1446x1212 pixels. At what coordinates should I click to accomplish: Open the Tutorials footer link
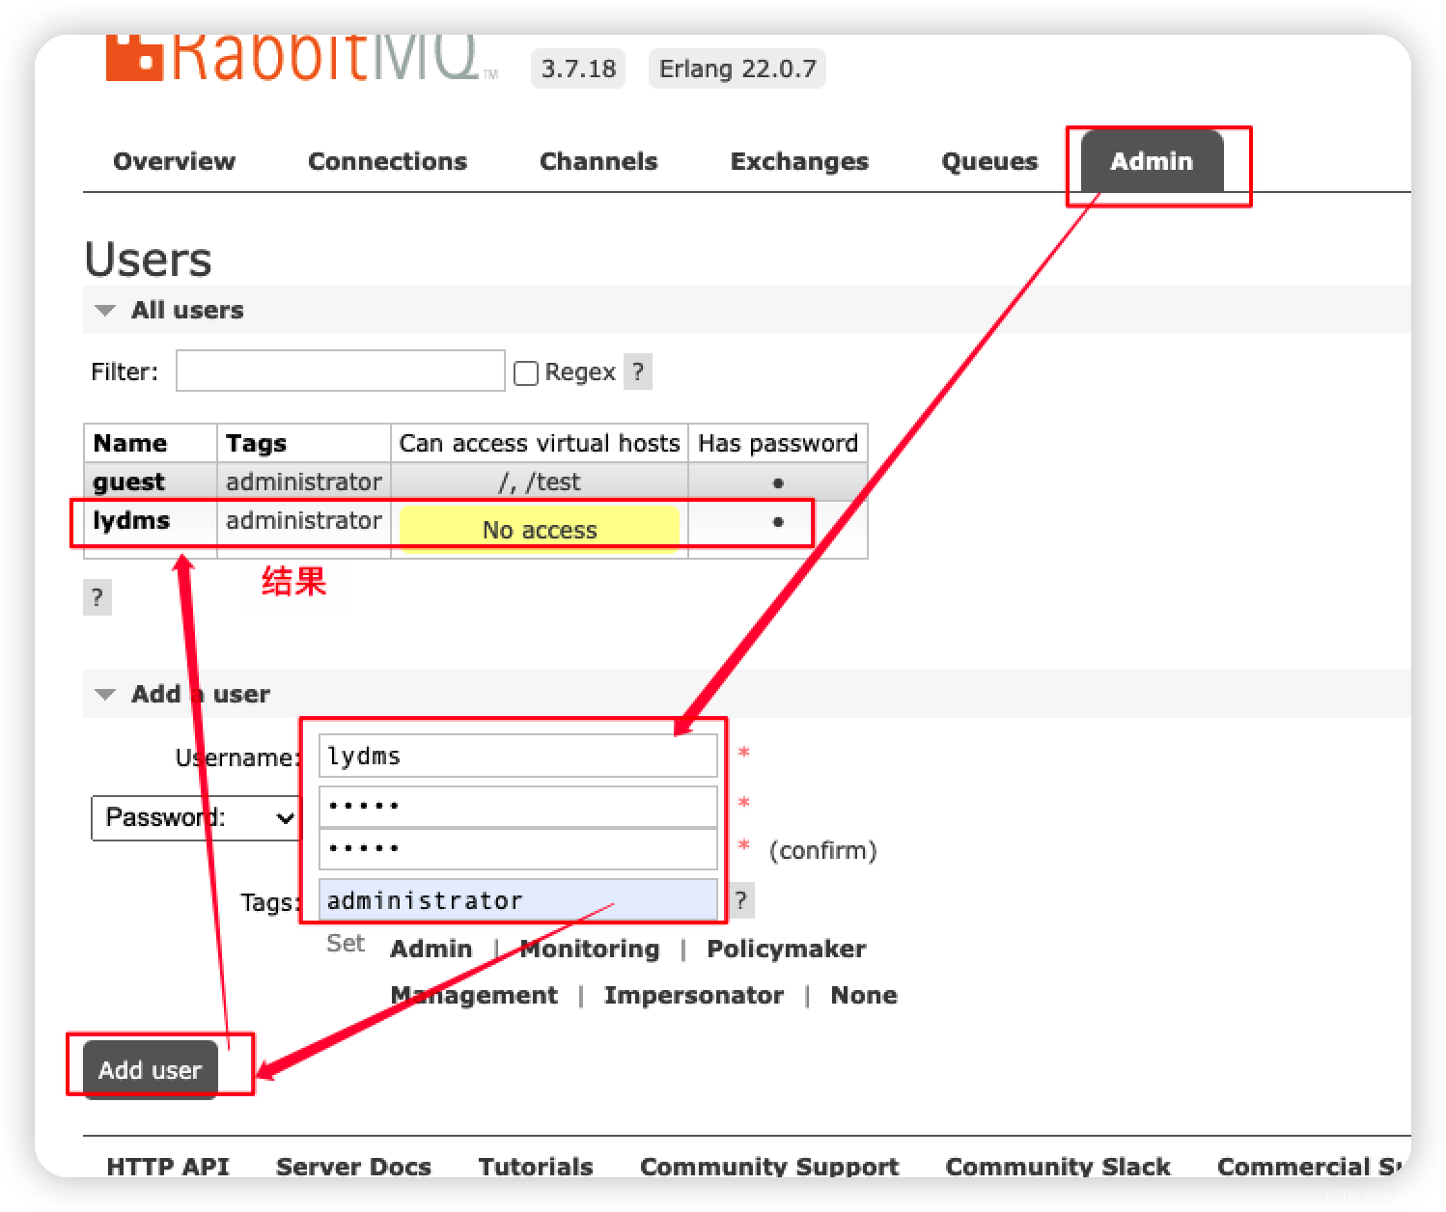[x=536, y=1166]
